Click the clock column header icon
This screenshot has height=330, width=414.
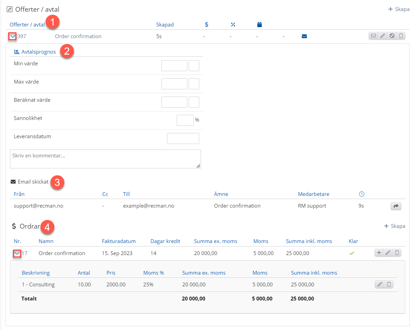(361, 194)
